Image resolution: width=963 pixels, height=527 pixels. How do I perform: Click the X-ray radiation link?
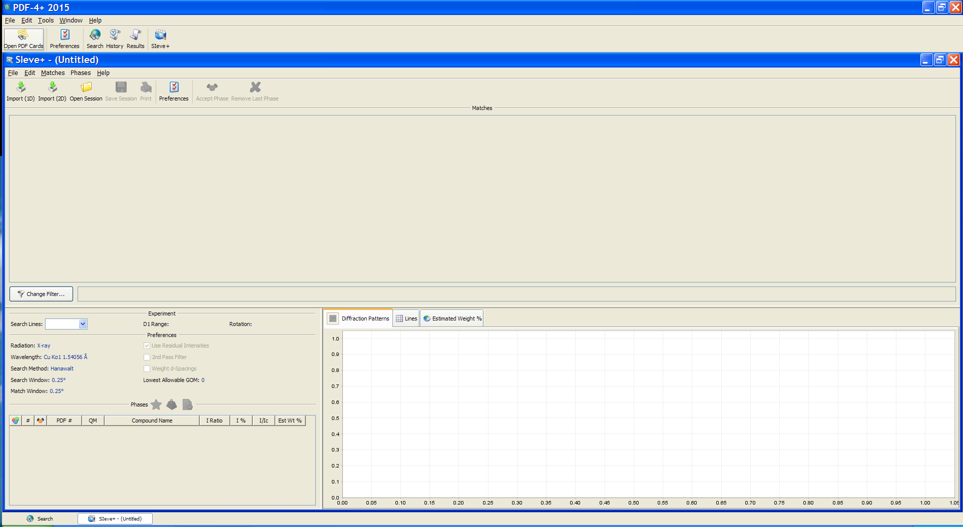[x=44, y=345]
